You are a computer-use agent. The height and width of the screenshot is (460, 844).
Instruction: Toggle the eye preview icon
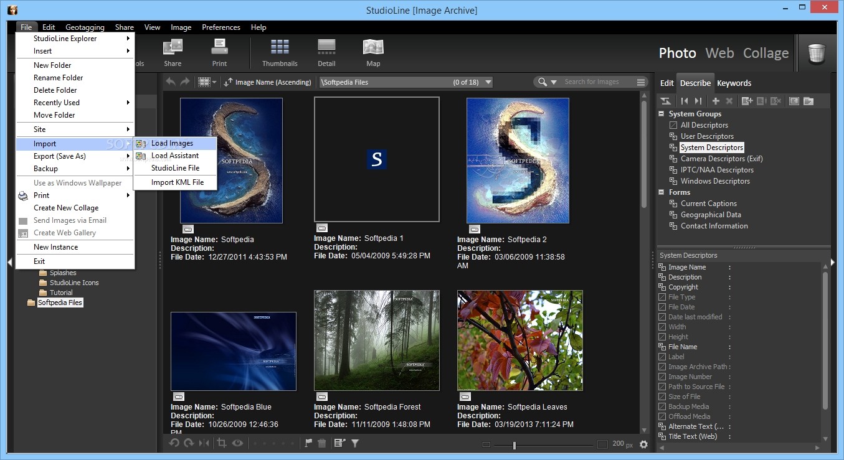(x=237, y=443)
